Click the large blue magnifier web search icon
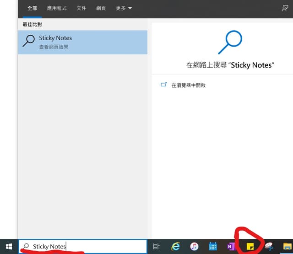This screenshot has height=254, width=293. (x=230, y=42)
